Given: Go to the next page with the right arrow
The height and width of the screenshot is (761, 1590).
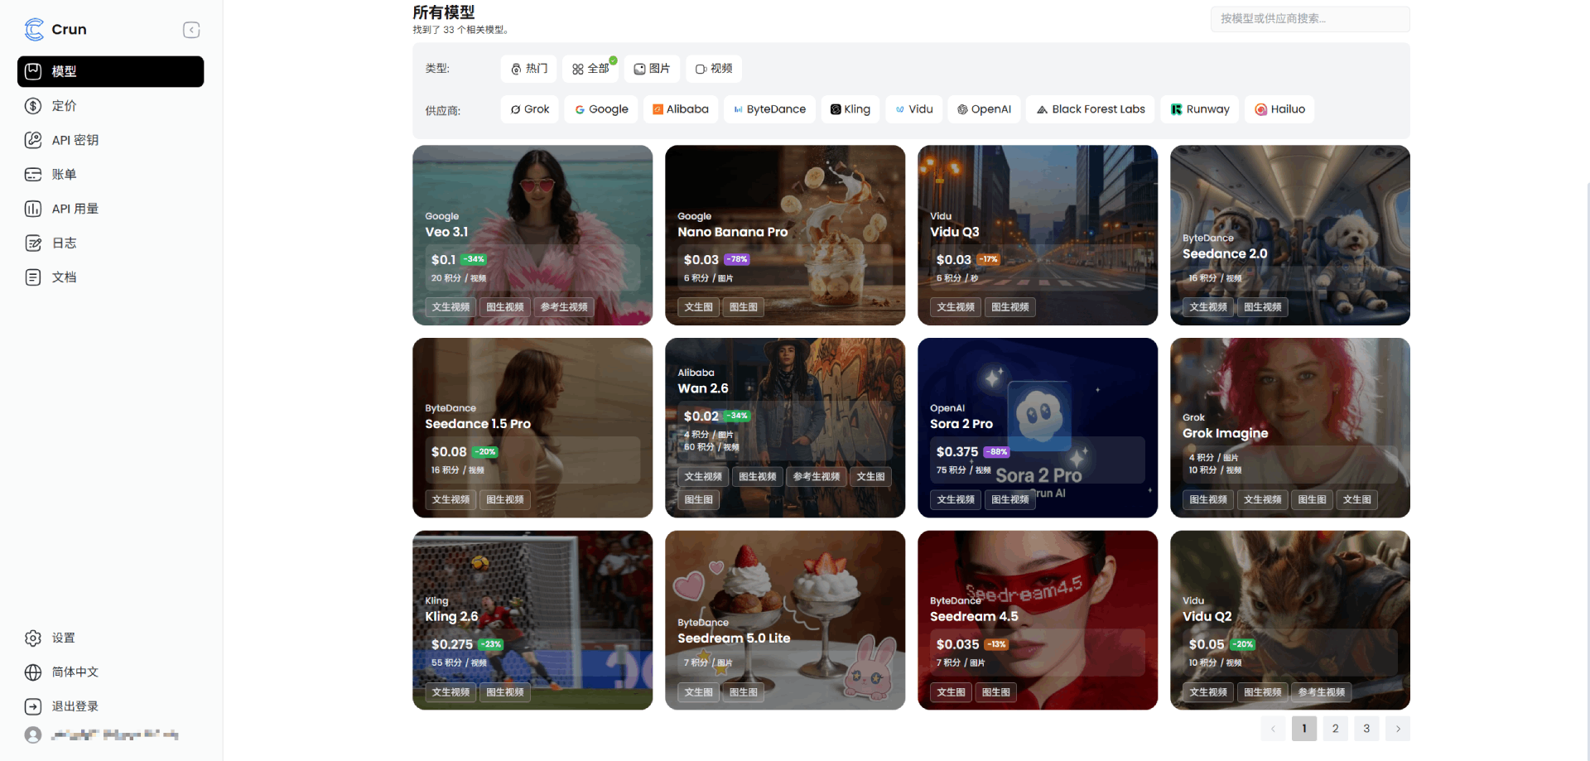Looking at the screenshot, I should (x=1398, y=730).
